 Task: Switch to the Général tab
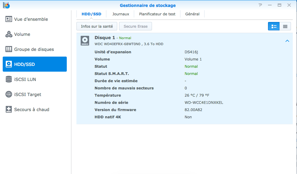(192, 14)
